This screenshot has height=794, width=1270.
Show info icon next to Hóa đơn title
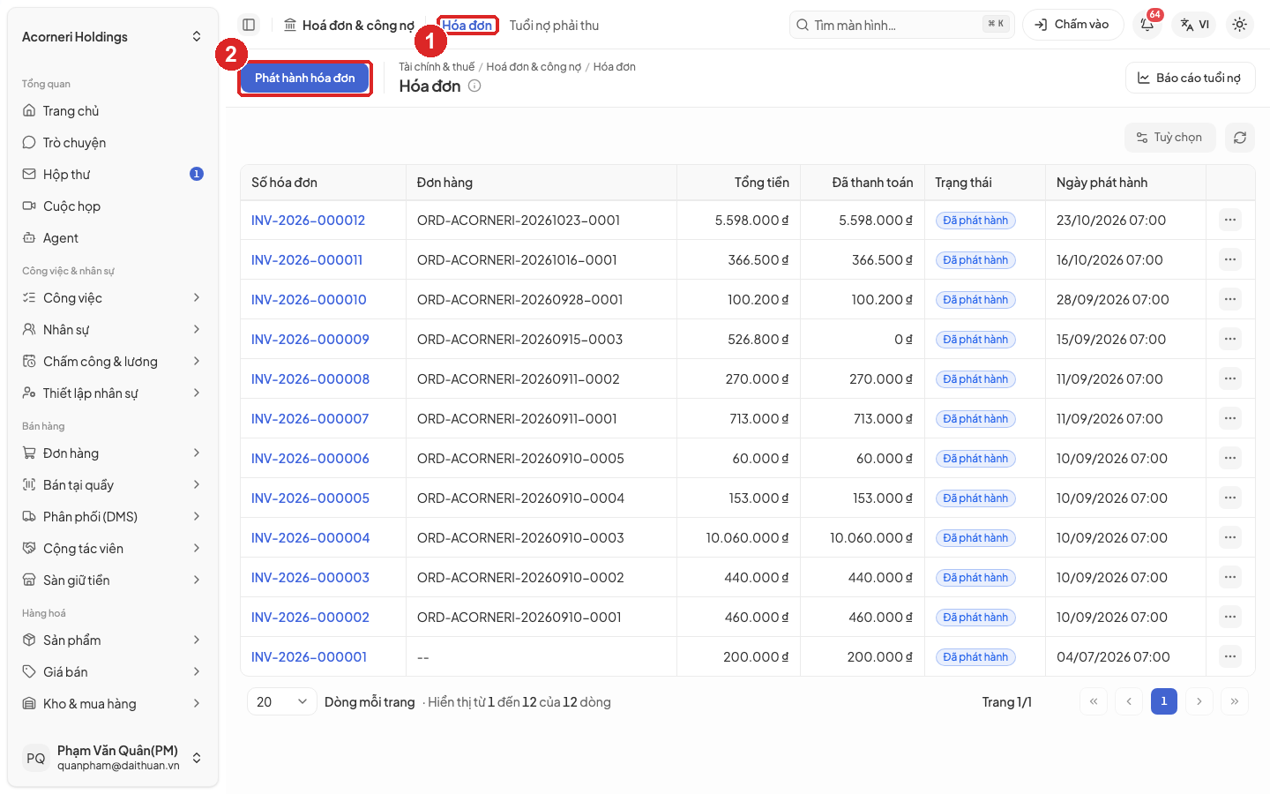click(x=474, y=86)
